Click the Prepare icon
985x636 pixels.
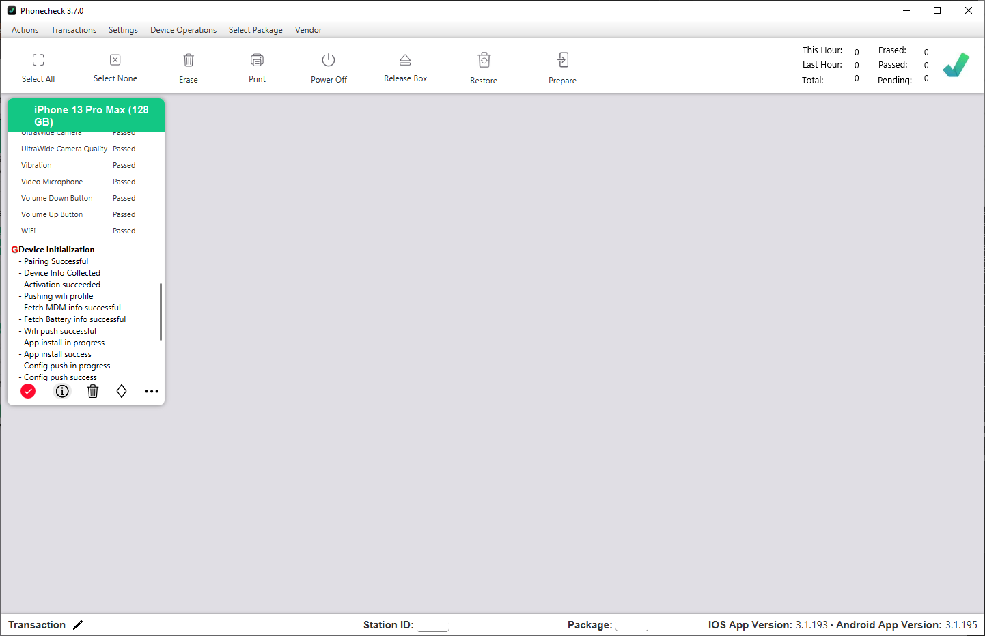tap(562, 60)
